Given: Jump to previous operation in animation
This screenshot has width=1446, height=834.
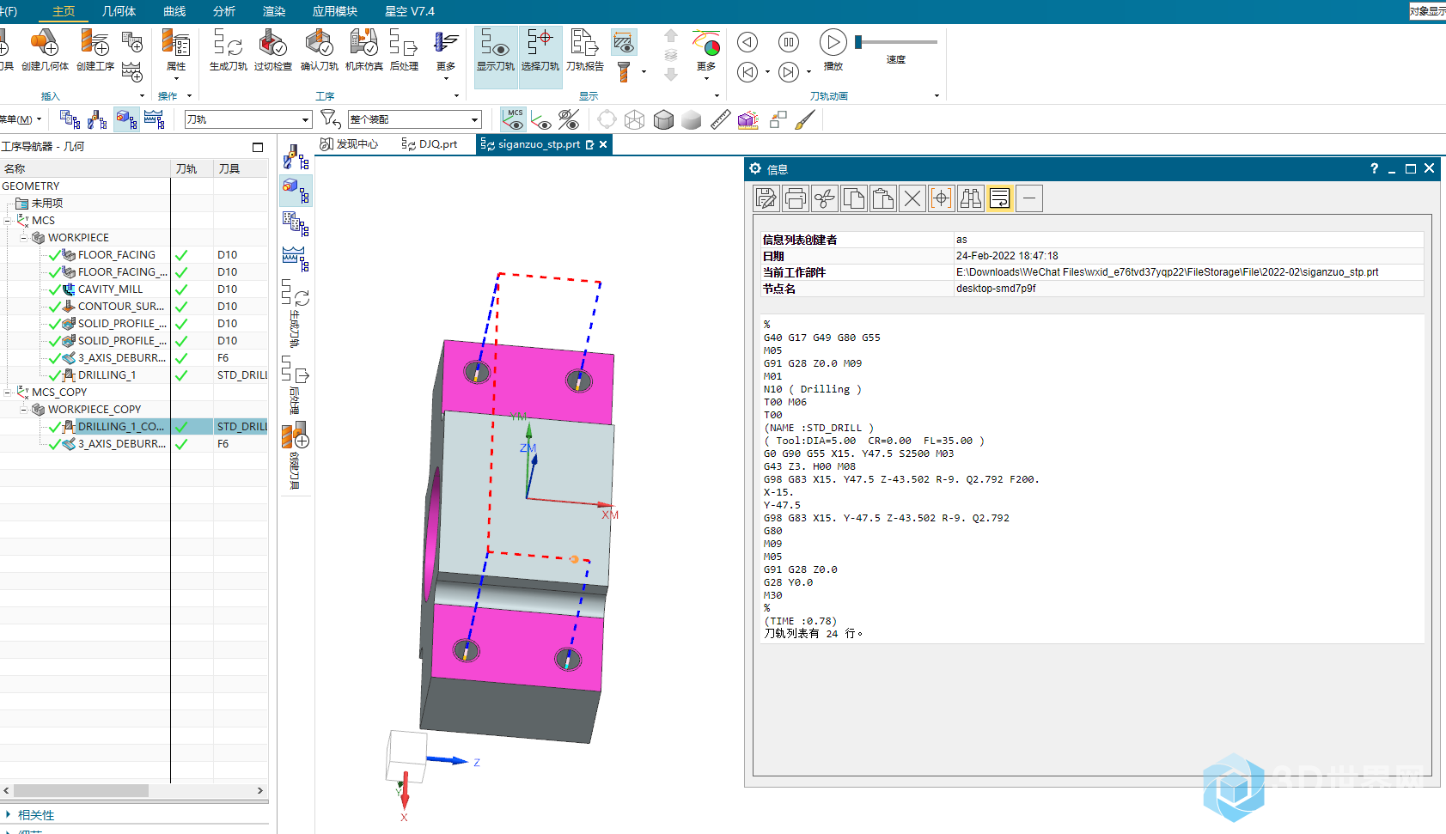Looking at the screenshot, I should tap(747, 72).
